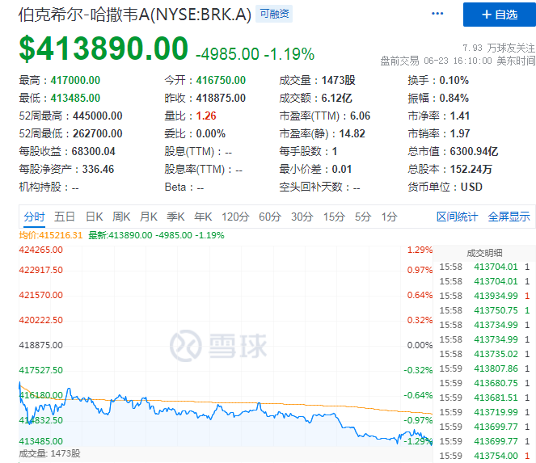
Task: Click the 均价:415216.31 label above chart
Action: (x=51, y=235)
